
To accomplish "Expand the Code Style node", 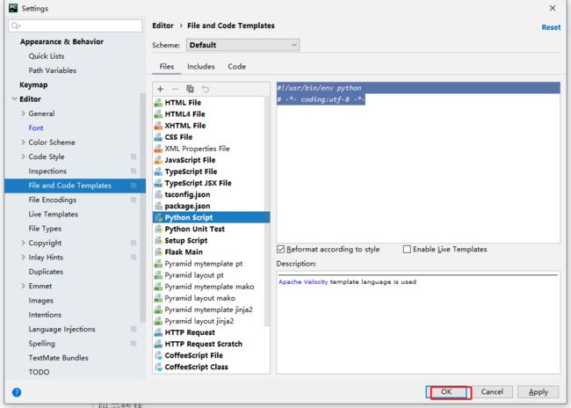I will click(x=24, y=157).
